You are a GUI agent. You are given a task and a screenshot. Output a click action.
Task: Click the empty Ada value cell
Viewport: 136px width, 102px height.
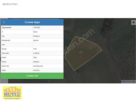coord(48,45)
